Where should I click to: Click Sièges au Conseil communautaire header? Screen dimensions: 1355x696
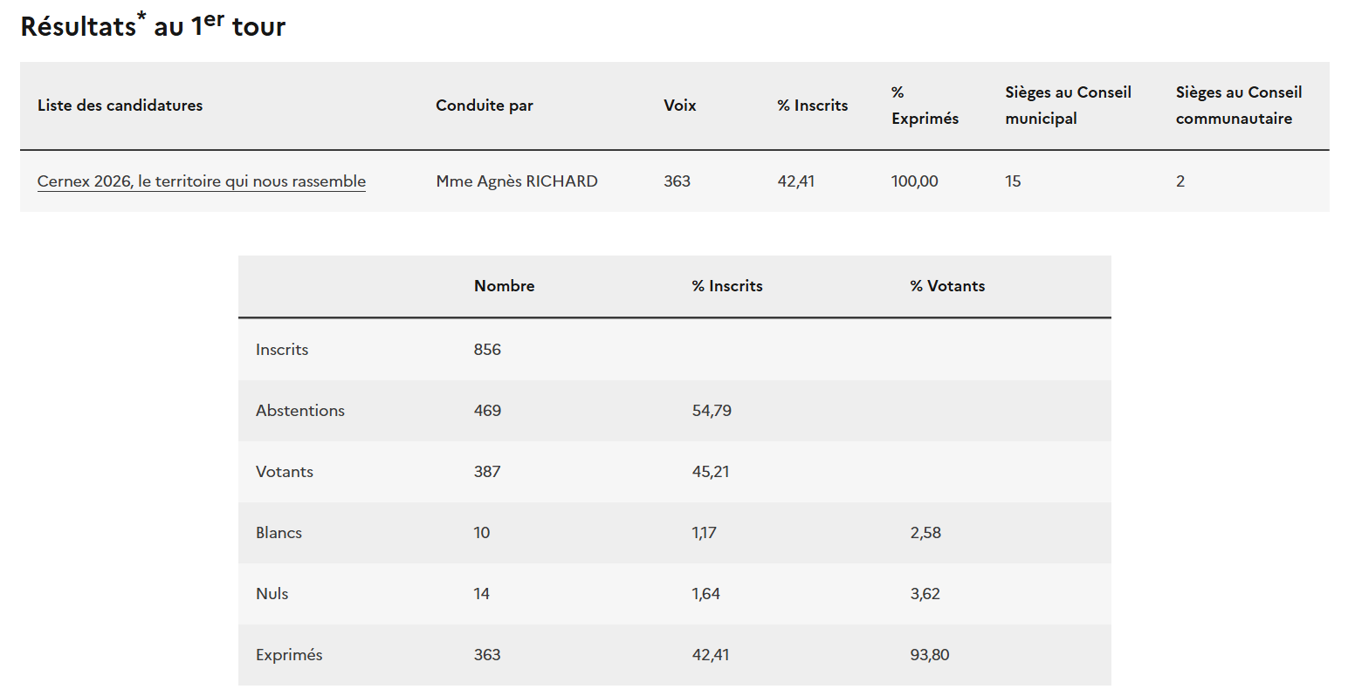tap(1238, 106)
